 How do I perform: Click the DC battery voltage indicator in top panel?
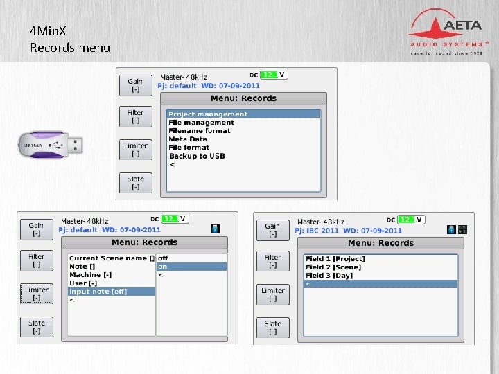(x=274, y=75)
